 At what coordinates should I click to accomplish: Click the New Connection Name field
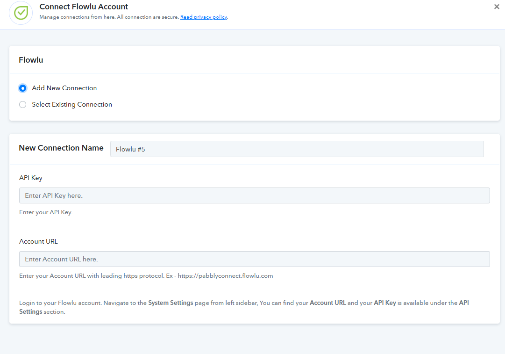tap(297, 149)
